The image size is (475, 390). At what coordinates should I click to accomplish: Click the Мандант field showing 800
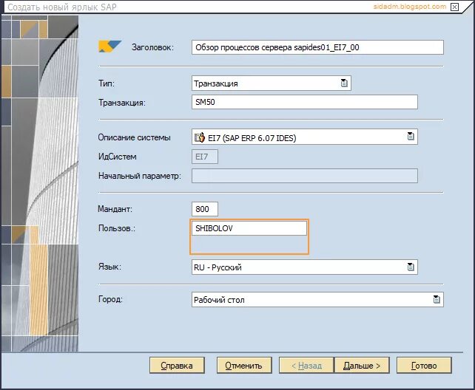[x=205, y=209]
